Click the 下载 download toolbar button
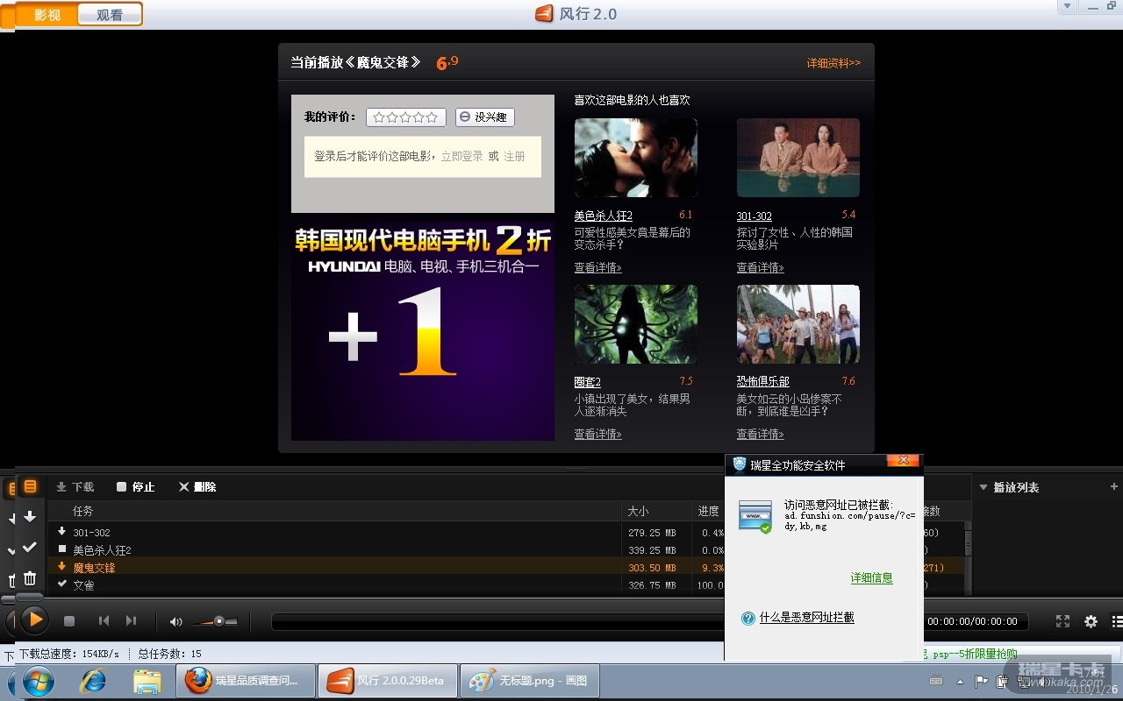 click(x=75, y=486)
